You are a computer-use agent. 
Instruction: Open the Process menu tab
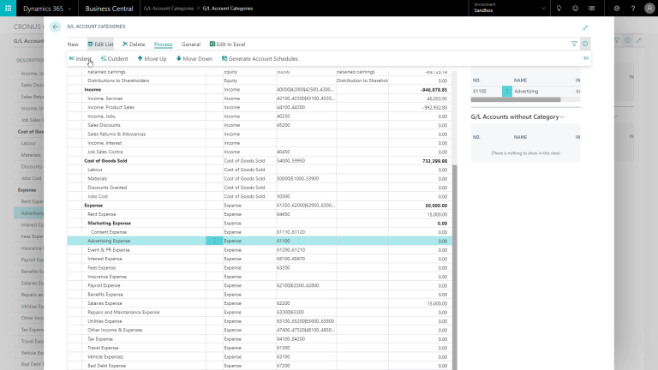tap(164, 44)
